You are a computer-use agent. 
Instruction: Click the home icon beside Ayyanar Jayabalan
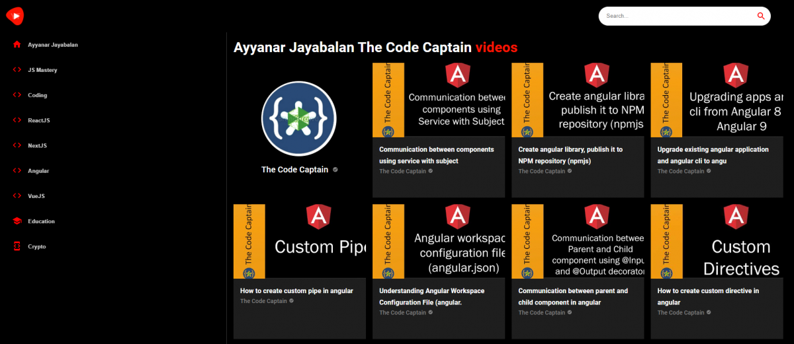[x=17, y=45]
